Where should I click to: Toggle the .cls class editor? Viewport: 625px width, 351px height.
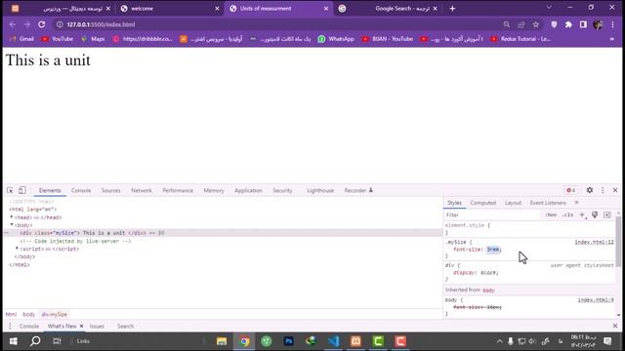[x=568, y=214]
